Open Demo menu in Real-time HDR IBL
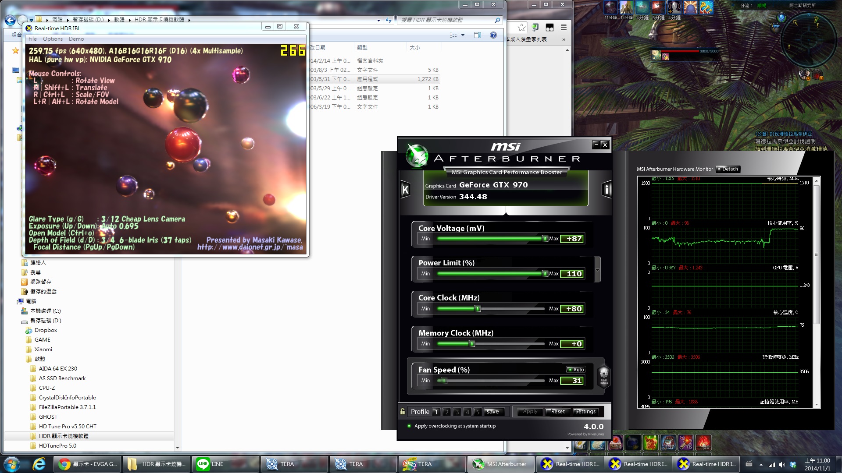The width and height of the screenshot is (842, 473). point(76,39)
